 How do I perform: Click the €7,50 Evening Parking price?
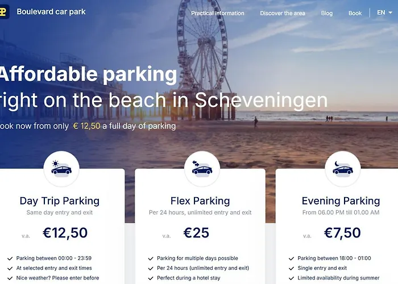click(342, 232)
